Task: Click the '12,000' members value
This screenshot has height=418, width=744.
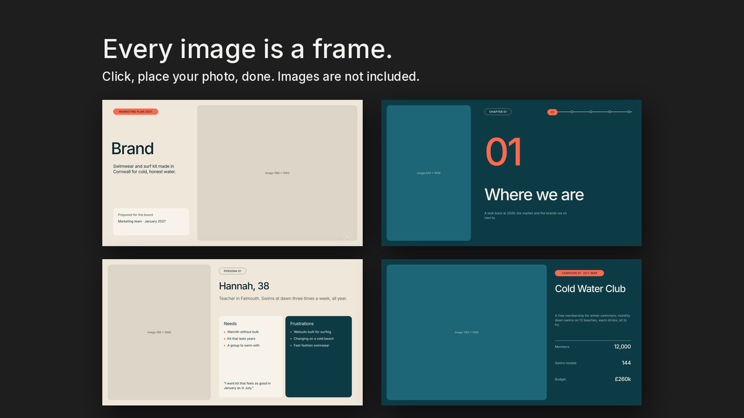Action: (622, 347)
